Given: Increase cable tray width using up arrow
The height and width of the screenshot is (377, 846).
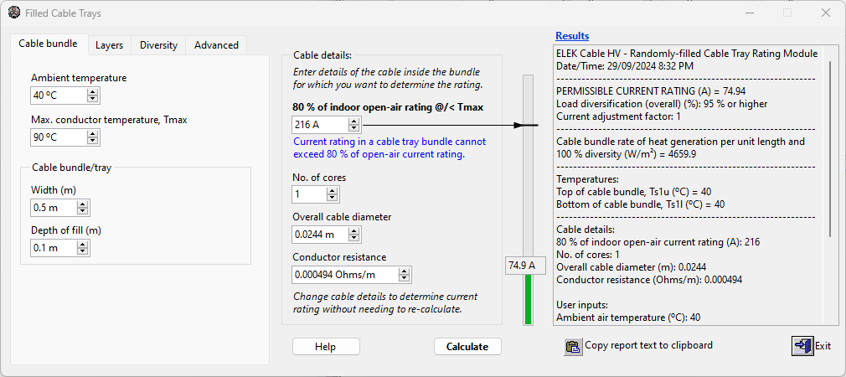Looking at the screenshot, I should tap(82, 204).
